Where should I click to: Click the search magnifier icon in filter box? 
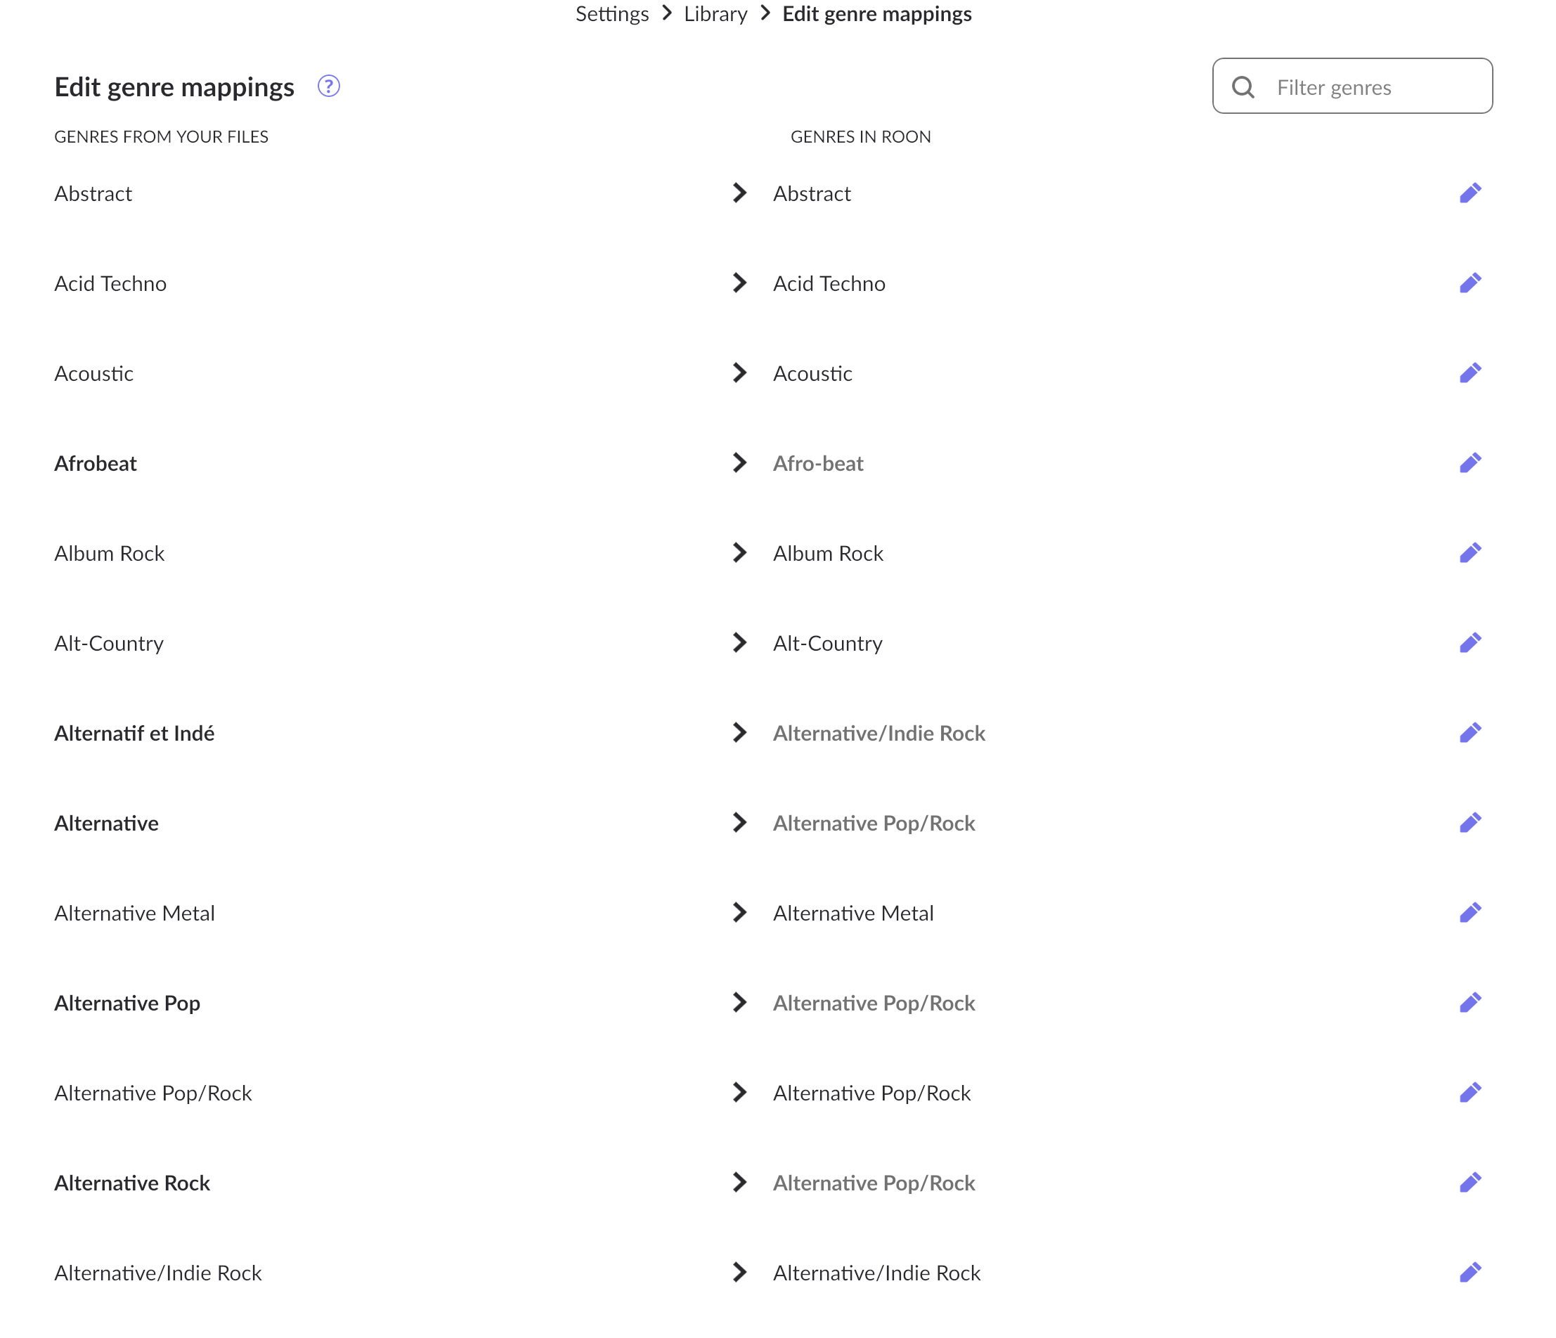[x=1243, y=87]
